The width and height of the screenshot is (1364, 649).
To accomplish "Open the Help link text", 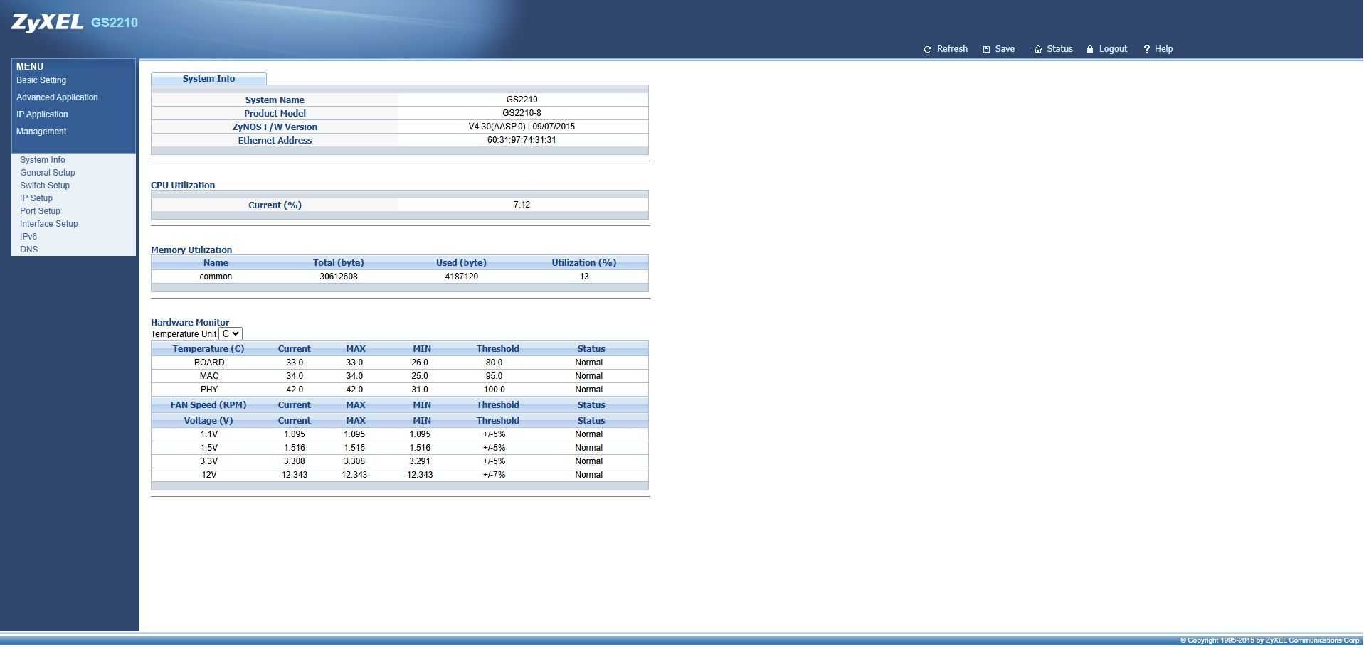I will pyautogui.click(x=1163, y=49).
